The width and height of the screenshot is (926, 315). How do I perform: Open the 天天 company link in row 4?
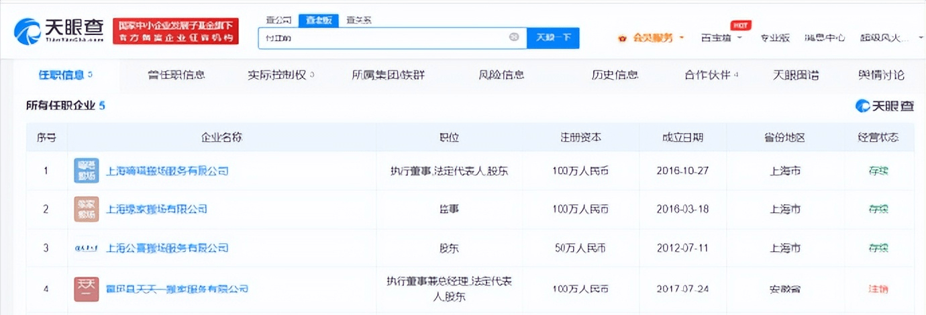[177, 289]
